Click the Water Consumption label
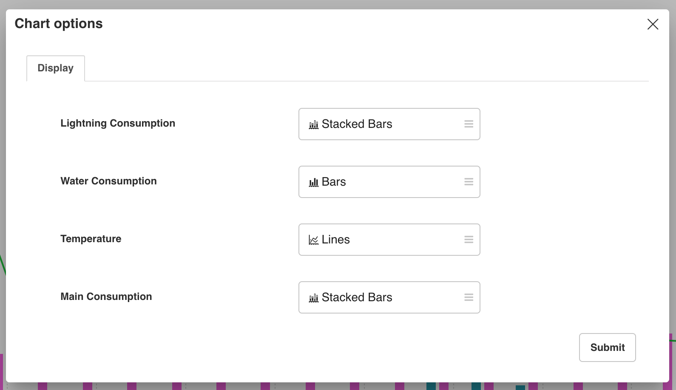Screen dimensions: 676x390 tap(108, 181)
